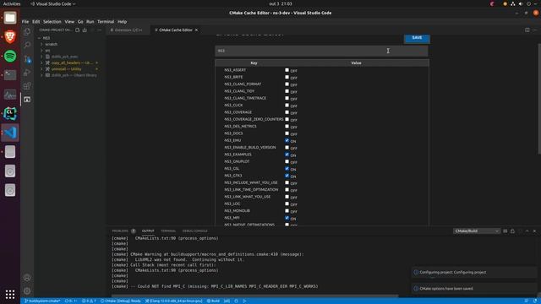Open Terminal from the dock

click(x=10, y=75)
